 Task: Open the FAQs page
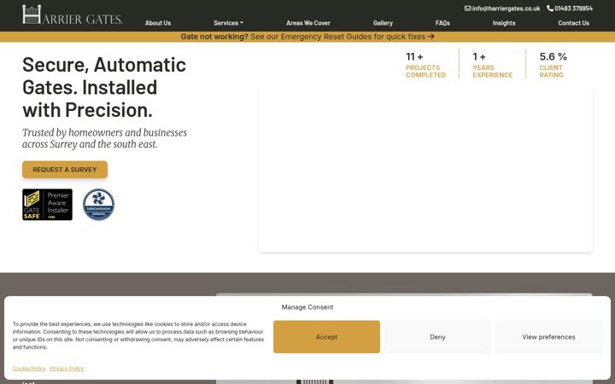(442, 23)
